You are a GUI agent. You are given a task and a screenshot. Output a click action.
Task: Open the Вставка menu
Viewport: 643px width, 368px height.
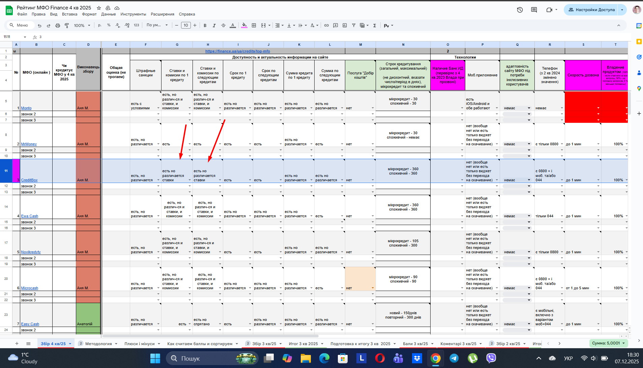click(69, 14)
